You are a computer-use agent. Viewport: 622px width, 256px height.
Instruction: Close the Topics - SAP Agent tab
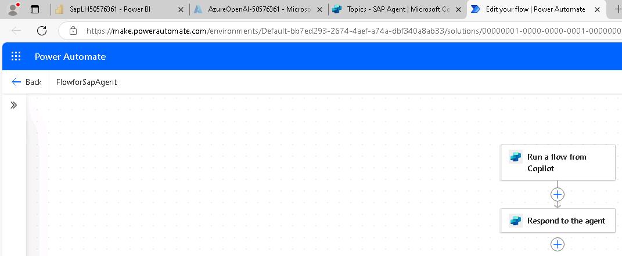click(458, 10)
